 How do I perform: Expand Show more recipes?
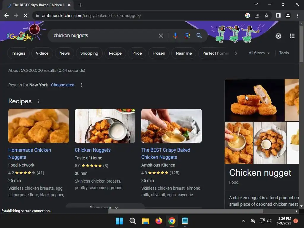[105, 206]
